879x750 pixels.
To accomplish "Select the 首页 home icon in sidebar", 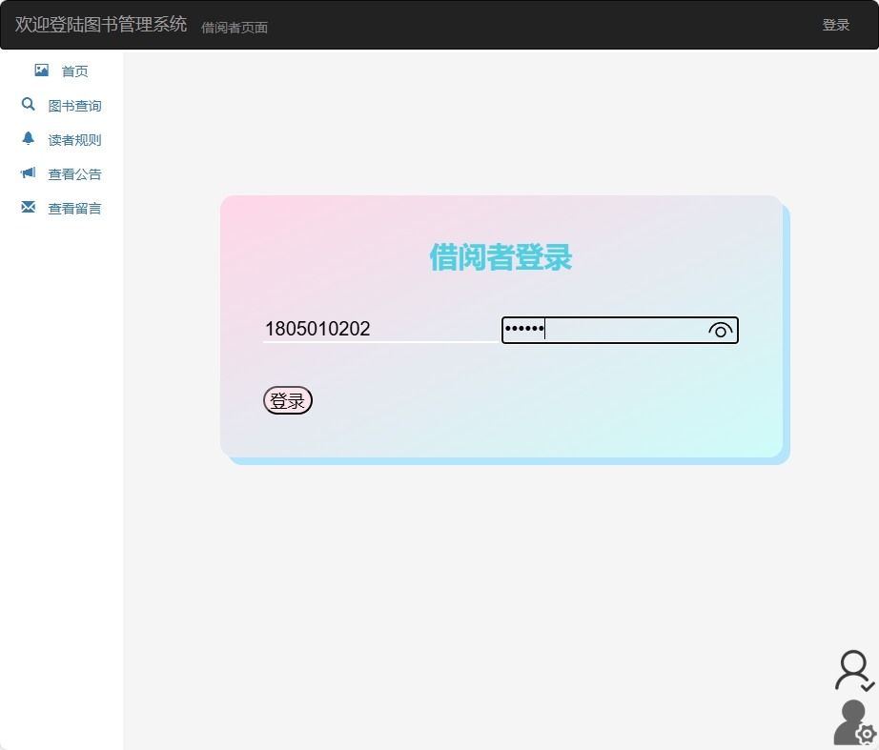I will (40, 70).
